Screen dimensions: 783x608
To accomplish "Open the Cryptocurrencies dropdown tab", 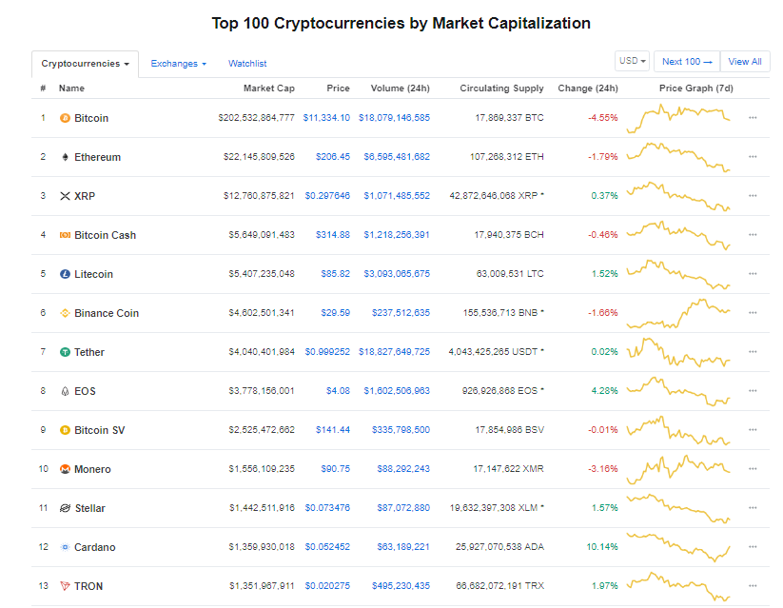I will click(85, 64).
